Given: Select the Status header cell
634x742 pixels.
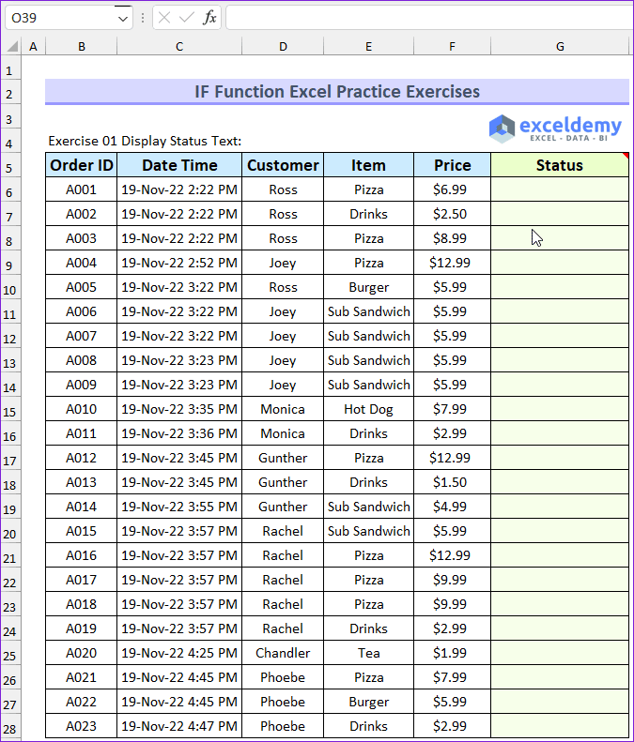Looking at the screenshot, I should (x=560, y=165).
